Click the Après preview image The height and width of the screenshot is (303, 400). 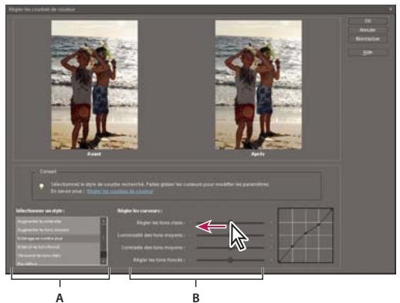click(258, 85)
